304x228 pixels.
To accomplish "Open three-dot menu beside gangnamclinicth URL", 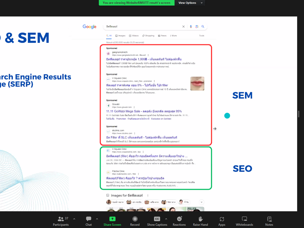I will tap(148, 55).
